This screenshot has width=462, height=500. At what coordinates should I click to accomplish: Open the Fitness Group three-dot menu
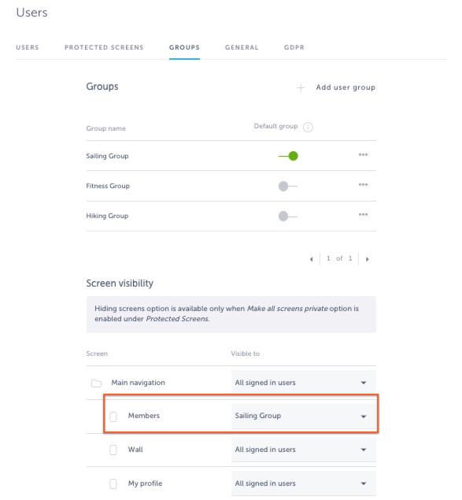tap(363, 185)
